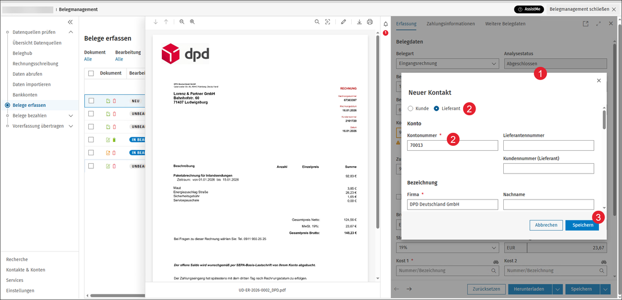Check the fourth row checkbox in list

pos(91,140)
